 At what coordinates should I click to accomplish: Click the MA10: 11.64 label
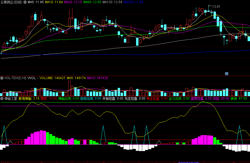54,2
